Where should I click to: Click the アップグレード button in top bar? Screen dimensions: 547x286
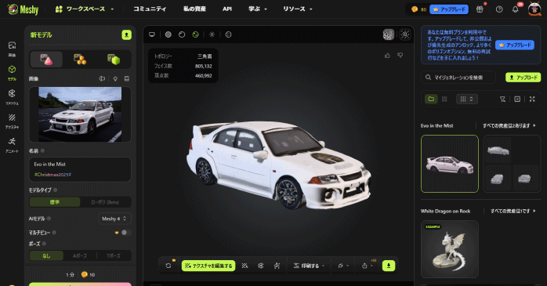coord(449,9)
